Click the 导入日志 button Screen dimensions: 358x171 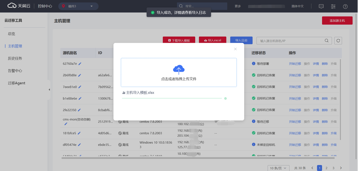coord(241,40)
